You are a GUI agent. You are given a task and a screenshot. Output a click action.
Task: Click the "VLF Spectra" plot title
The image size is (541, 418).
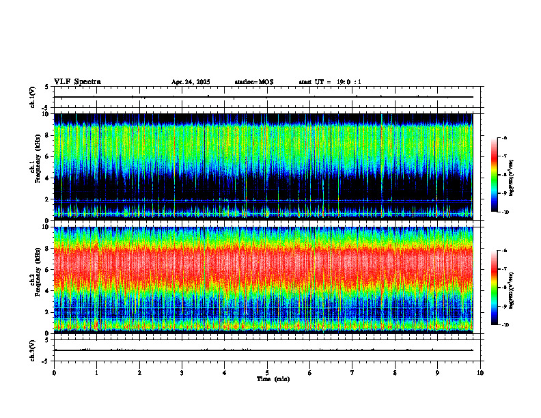(x=77, y=82)
